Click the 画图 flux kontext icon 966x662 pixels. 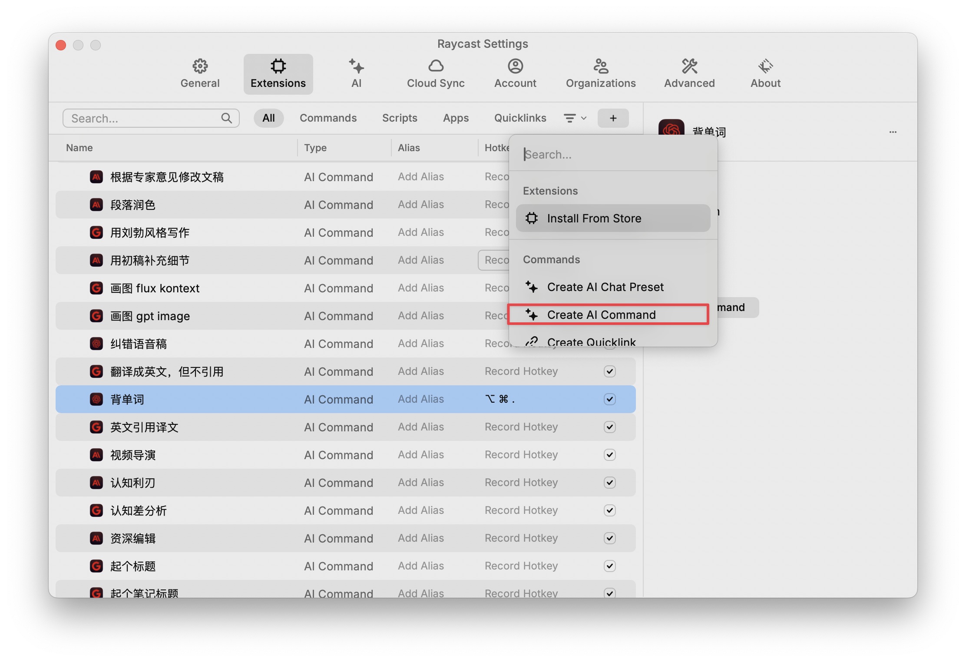(96, 288)
